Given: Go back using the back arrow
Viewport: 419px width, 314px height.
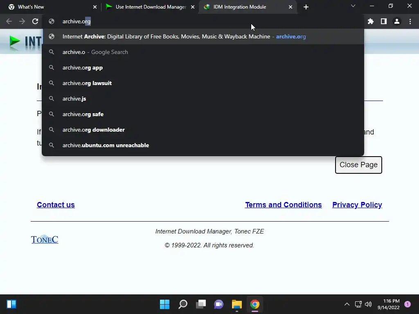Looking at the screenshot, I should pyautogui.click(x=9, y=21).
